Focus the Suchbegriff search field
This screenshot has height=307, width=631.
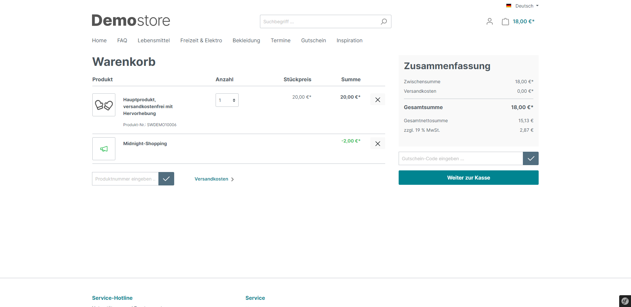coord(319,22)
